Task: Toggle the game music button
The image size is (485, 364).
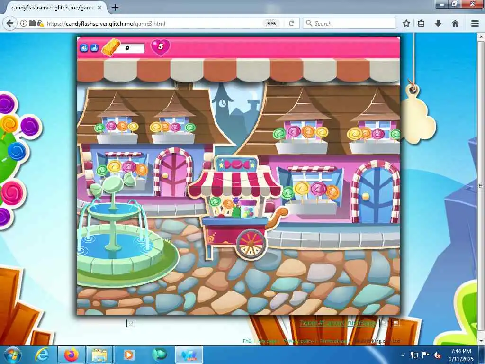Action: [x=94, y=48]
